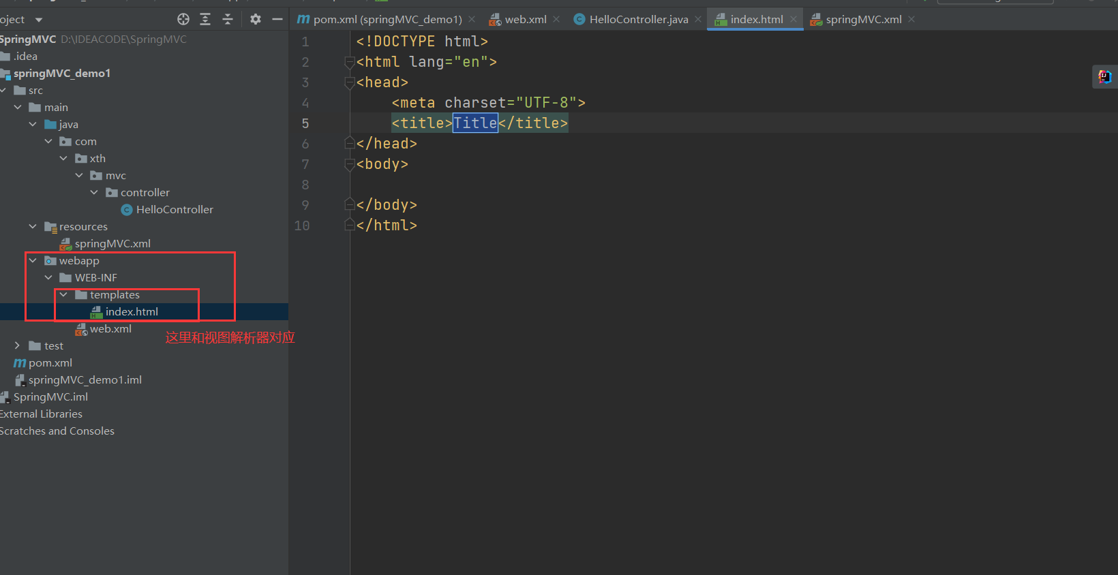Hide the project panel with minus icon
Viewport: 1118px width, 575px height.
(x=277, y=19)
